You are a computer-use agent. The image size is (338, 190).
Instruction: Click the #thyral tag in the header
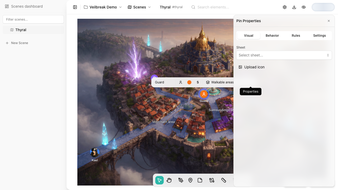(177, 7)
